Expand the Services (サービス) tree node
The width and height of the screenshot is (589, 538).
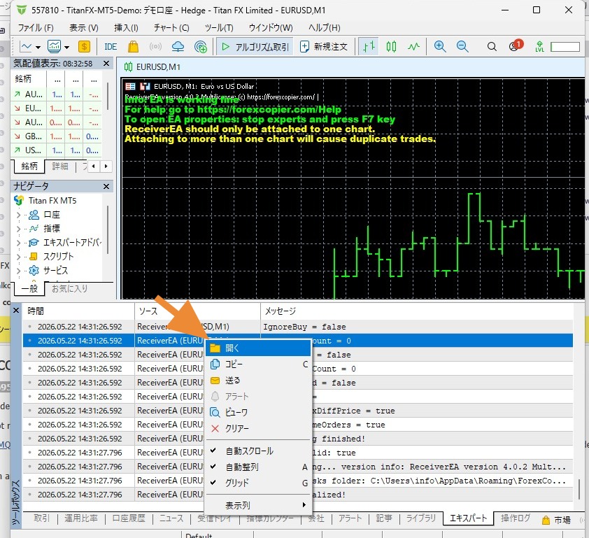(18, 271)
